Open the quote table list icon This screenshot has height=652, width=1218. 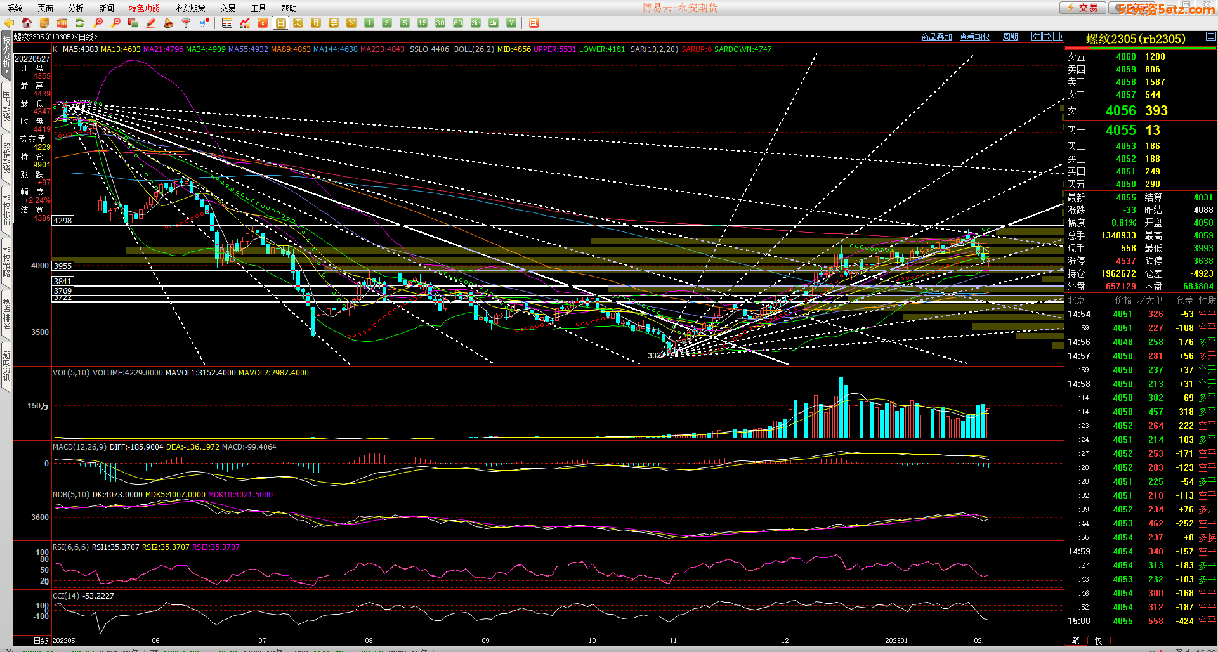pyautogui.click(x=227, y=23)
